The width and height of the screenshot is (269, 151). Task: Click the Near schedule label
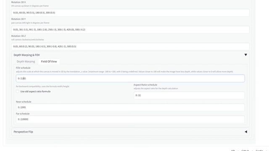pyautogui.click(x=24, y=102)
